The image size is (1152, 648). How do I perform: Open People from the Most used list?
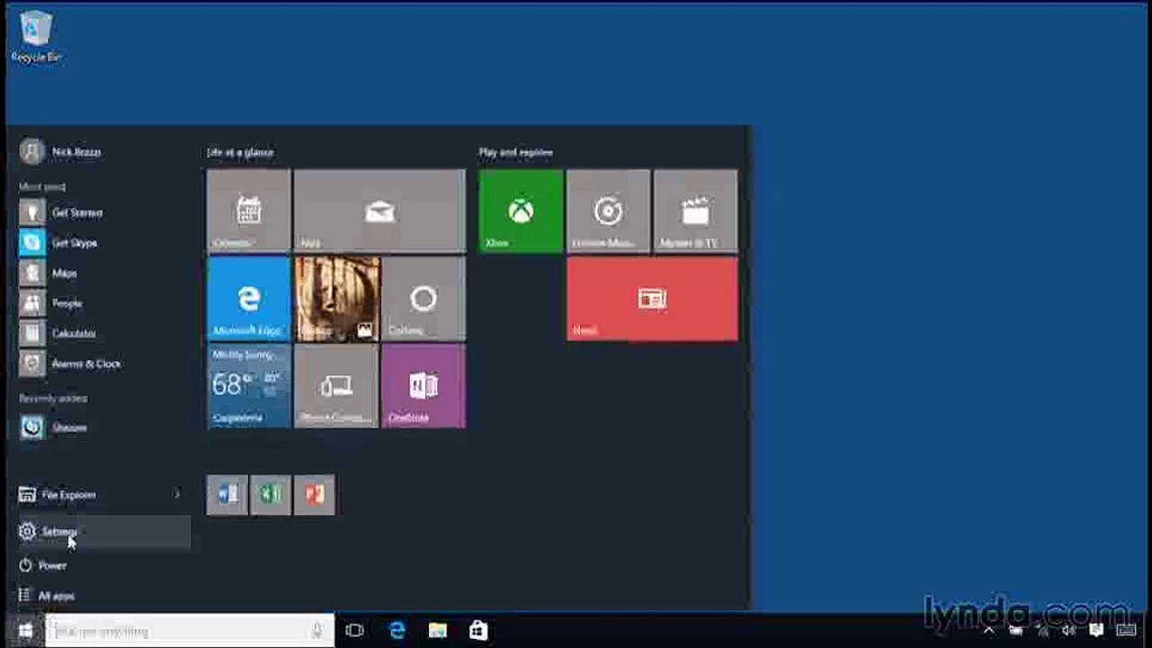[x=51, y=303]
